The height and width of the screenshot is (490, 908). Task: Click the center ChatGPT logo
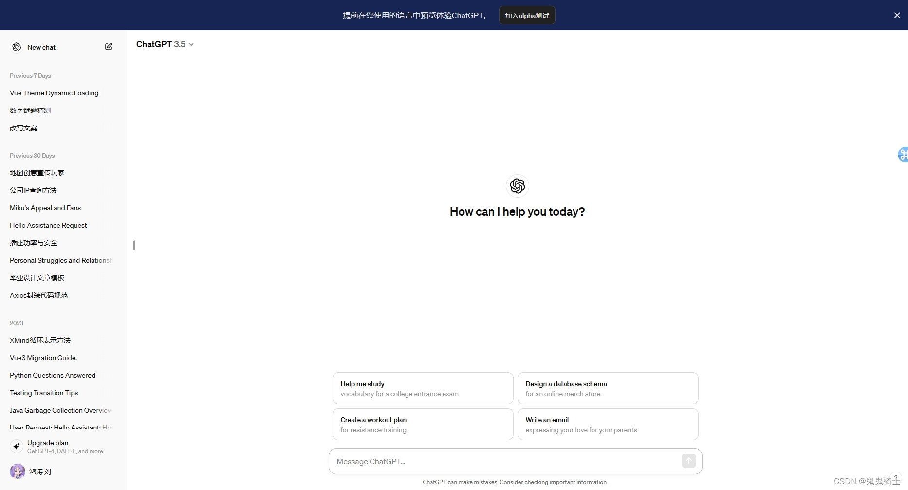click(x=517, y=186)
